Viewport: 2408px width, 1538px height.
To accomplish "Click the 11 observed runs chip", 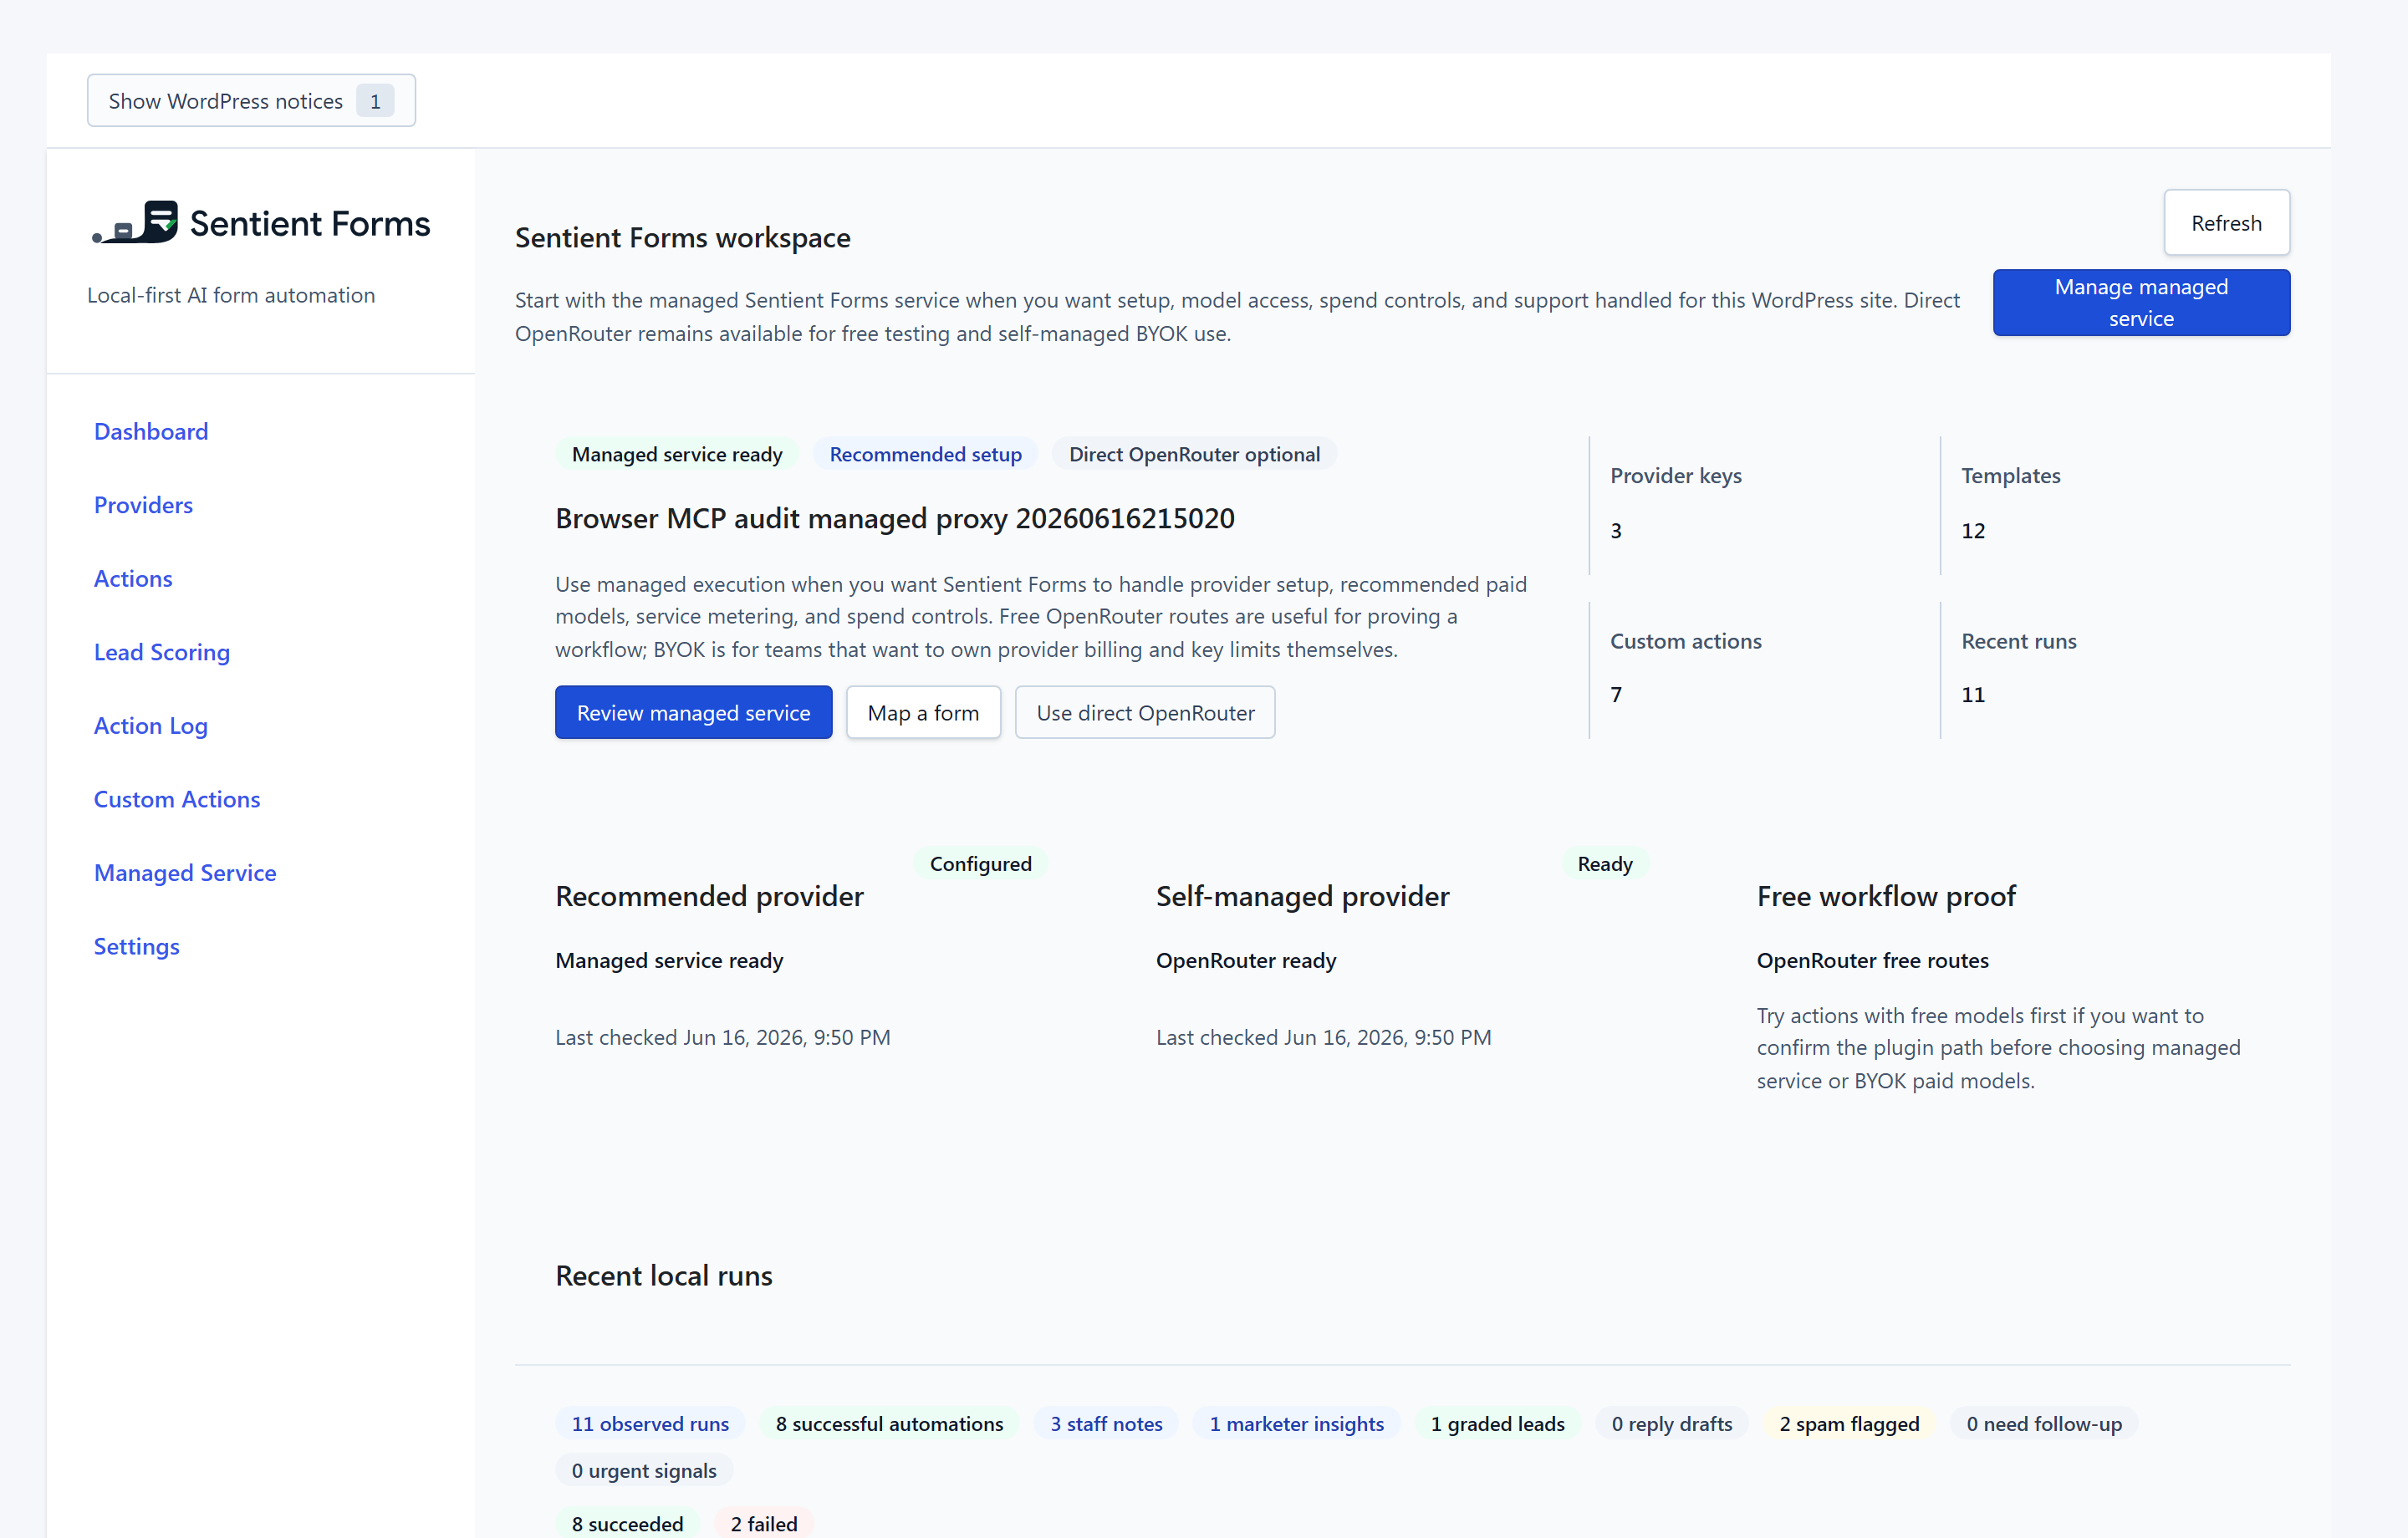I will coord(650,1424).
